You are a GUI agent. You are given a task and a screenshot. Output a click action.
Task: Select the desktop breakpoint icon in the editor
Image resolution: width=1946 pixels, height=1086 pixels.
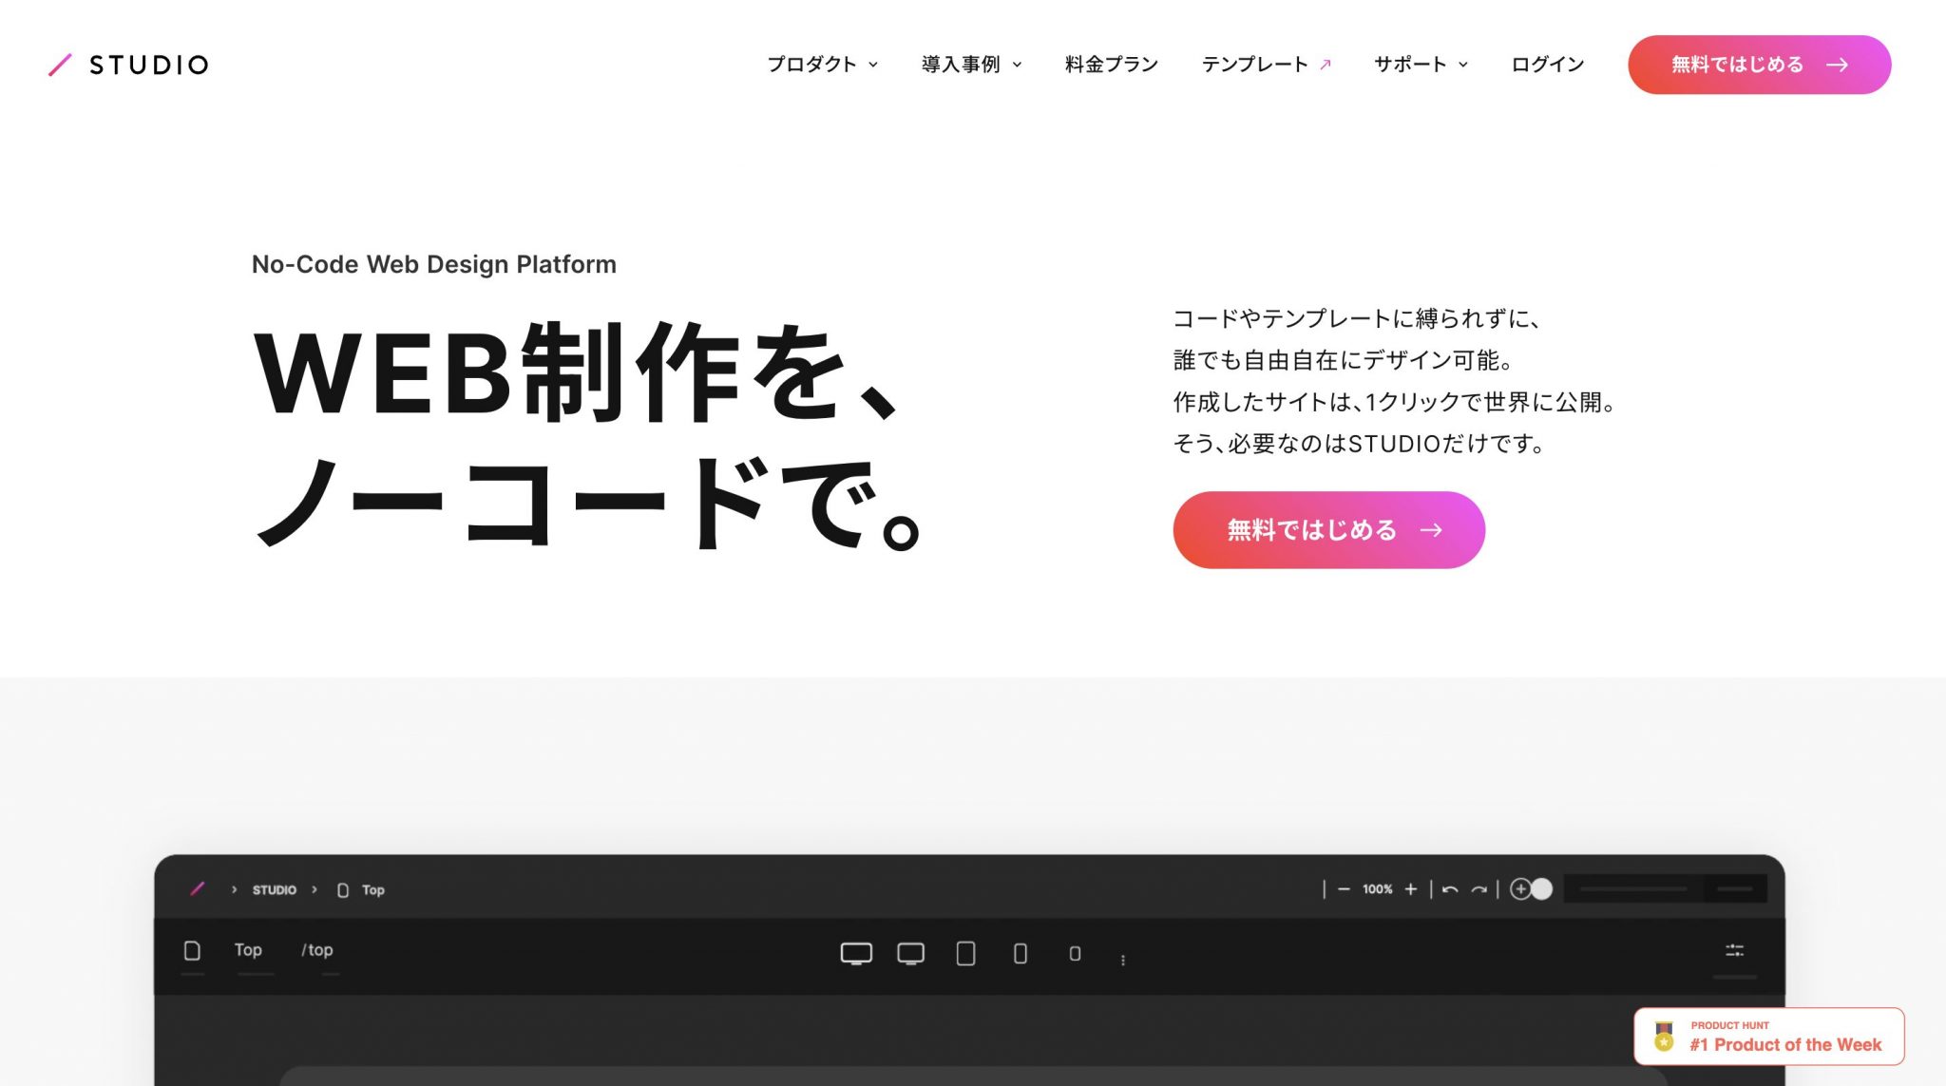pos(856,956)
